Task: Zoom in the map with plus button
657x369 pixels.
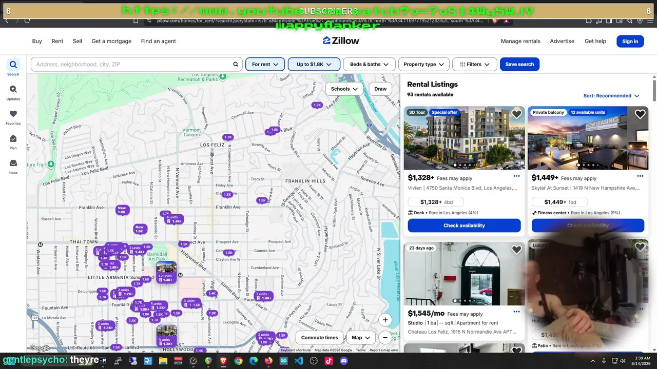Action: (385, 320)
